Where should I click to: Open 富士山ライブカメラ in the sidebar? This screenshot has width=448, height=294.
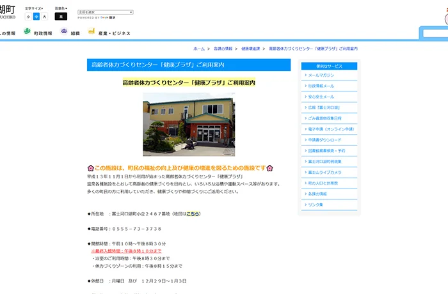(x=324, y=173)
